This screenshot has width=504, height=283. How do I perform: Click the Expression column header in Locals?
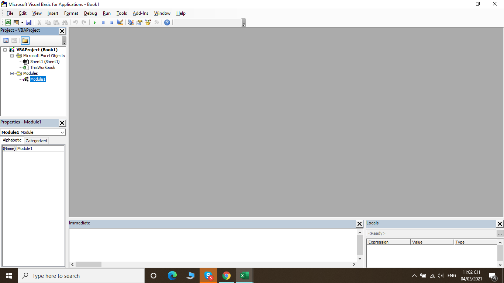coord(388,242)
